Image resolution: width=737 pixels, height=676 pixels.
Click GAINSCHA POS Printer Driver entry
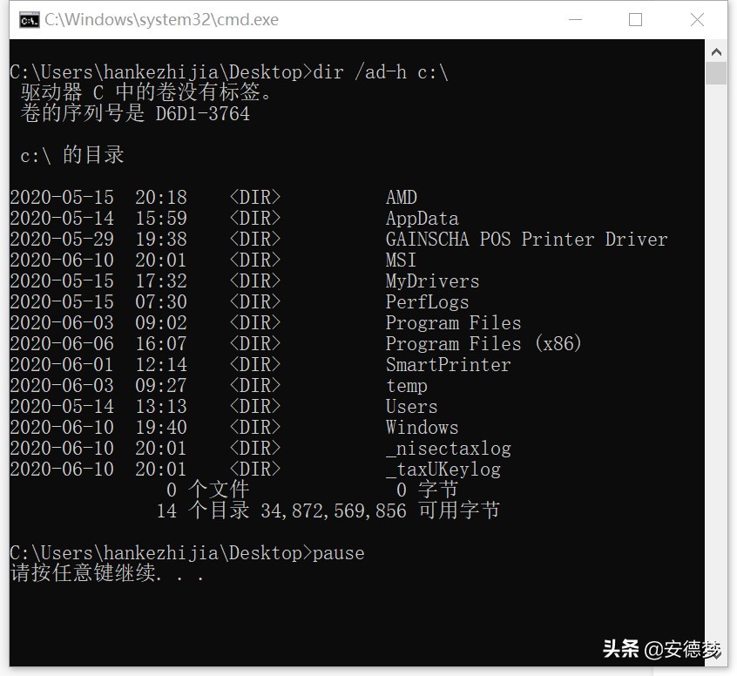tap(526, 240)
